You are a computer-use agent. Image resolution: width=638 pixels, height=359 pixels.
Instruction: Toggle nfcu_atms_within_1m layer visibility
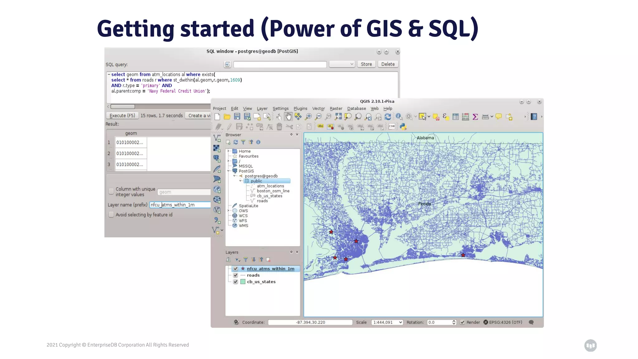tap(236, 269)
